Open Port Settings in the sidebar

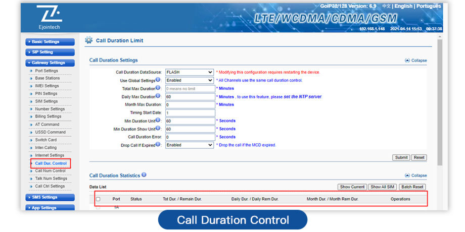(x=46, y=71)
